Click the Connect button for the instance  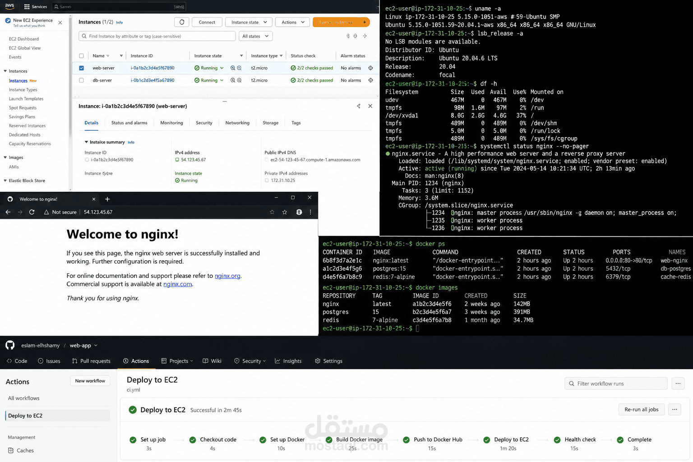(207, 22)
